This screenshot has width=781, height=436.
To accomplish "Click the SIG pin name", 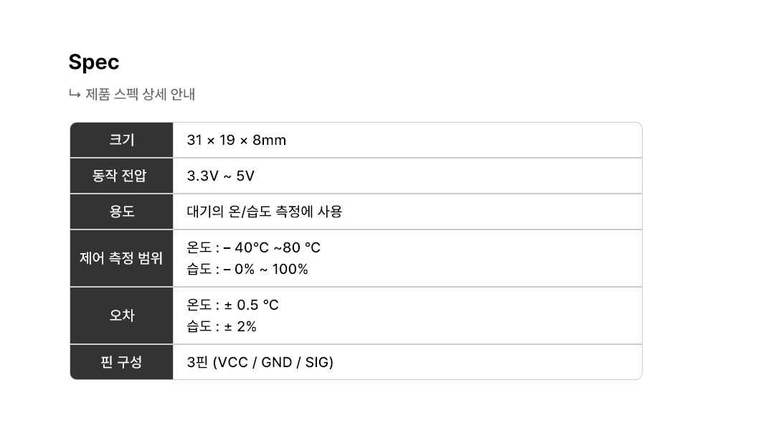I will [x=318, y=362].
